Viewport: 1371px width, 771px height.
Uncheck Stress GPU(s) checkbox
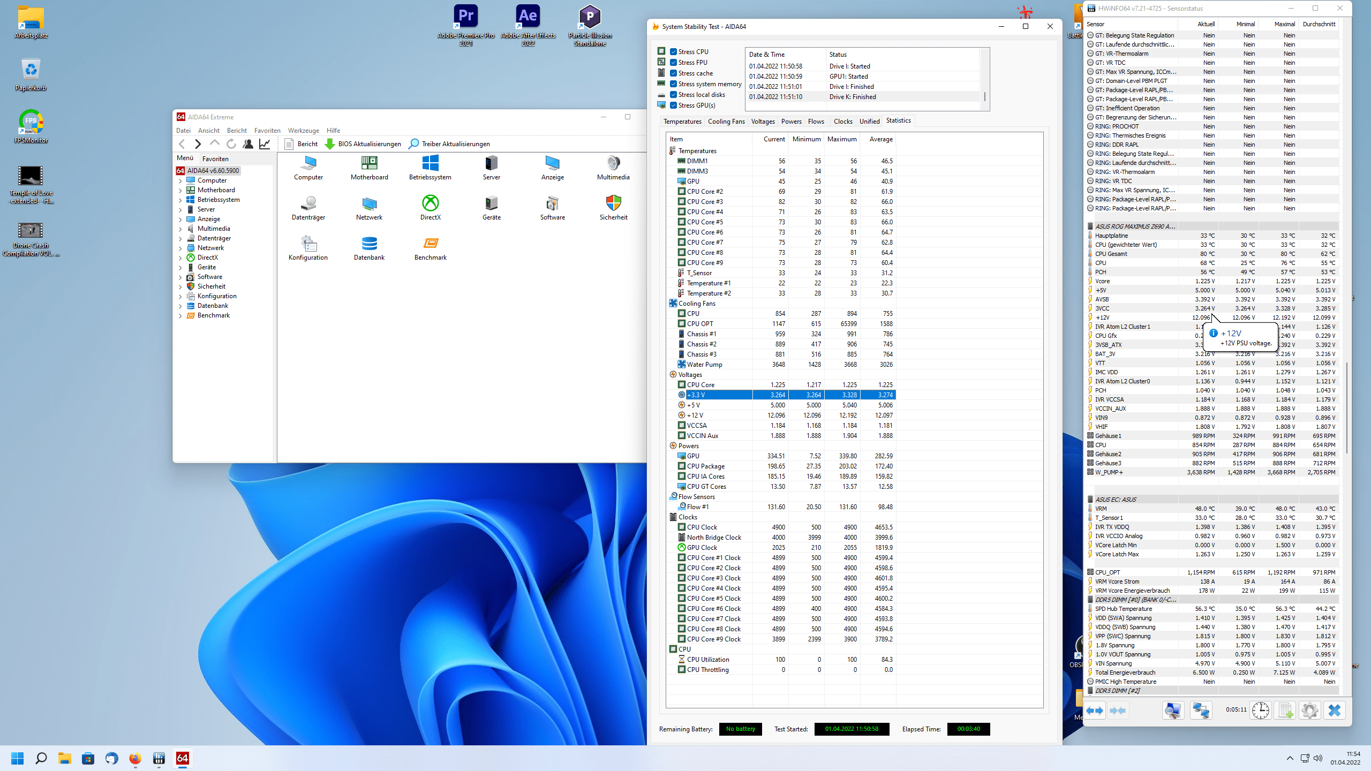coord(674,105)
